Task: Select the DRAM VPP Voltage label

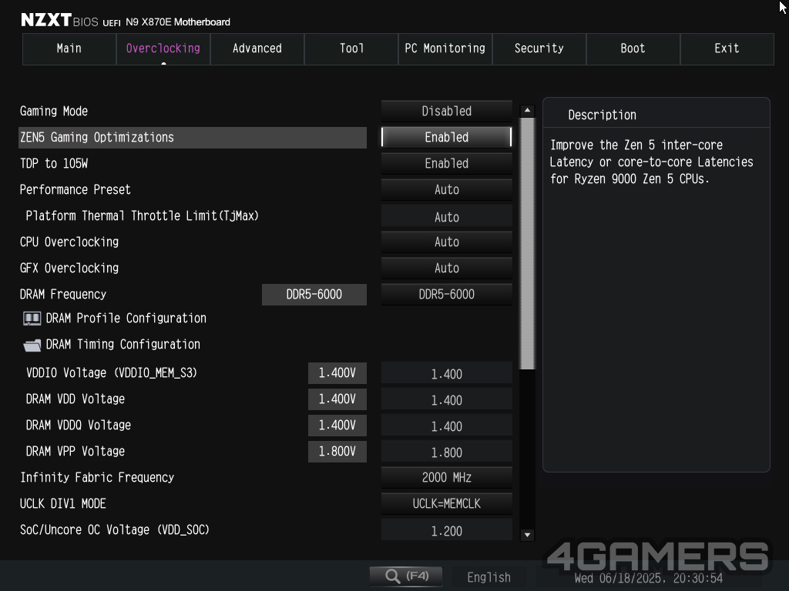Action: point(75,451)
